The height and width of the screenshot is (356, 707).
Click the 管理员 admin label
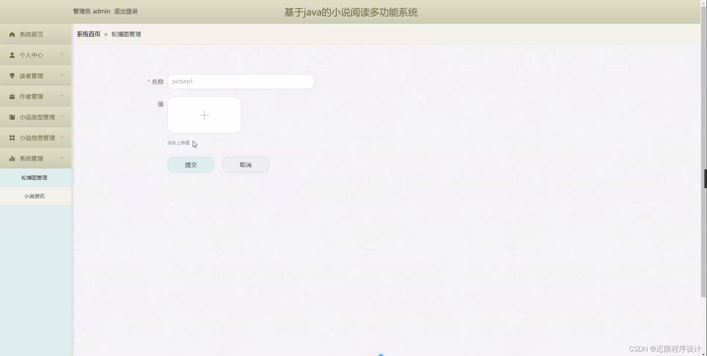point(91,11)
